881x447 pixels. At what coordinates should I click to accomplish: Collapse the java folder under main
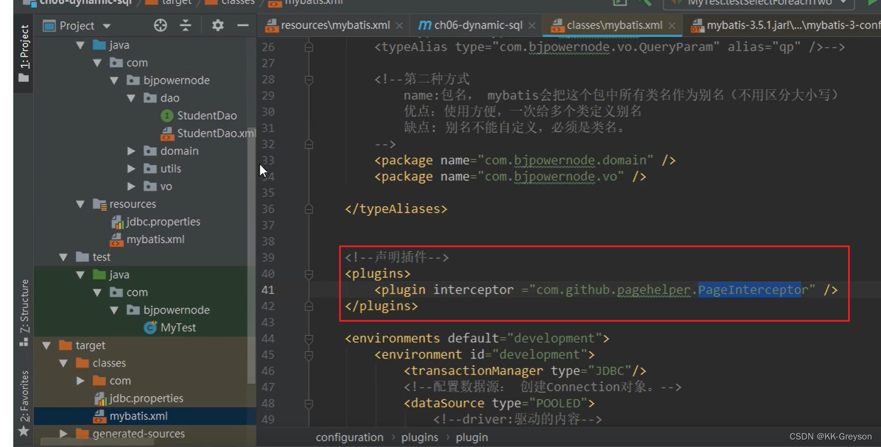[80, 45]
